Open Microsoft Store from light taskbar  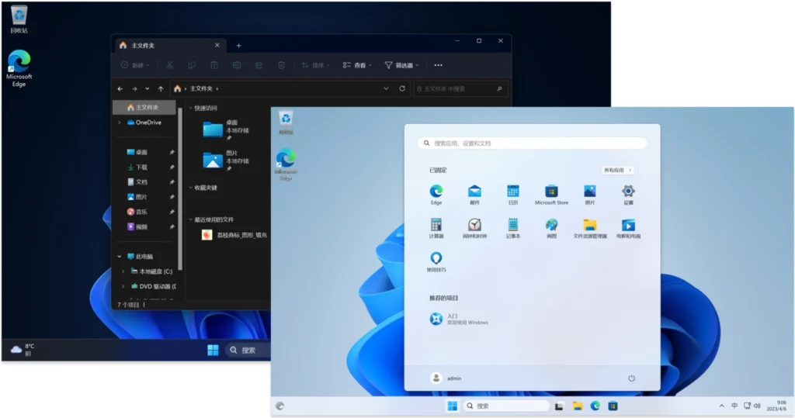click(613, 406)
